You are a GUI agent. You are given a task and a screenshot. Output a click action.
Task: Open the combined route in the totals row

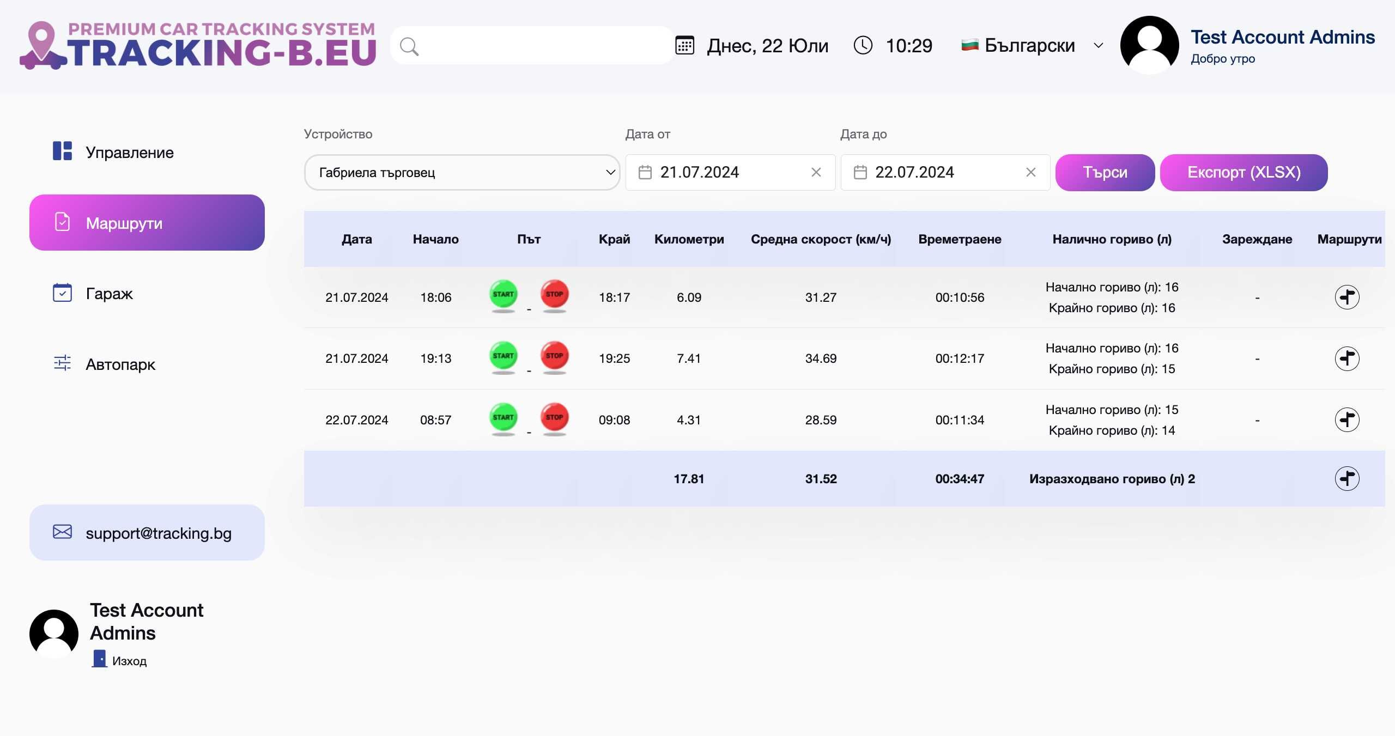tap(1347, 479)
